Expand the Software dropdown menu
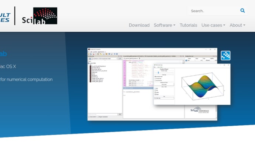 click(x=164, y=25)
